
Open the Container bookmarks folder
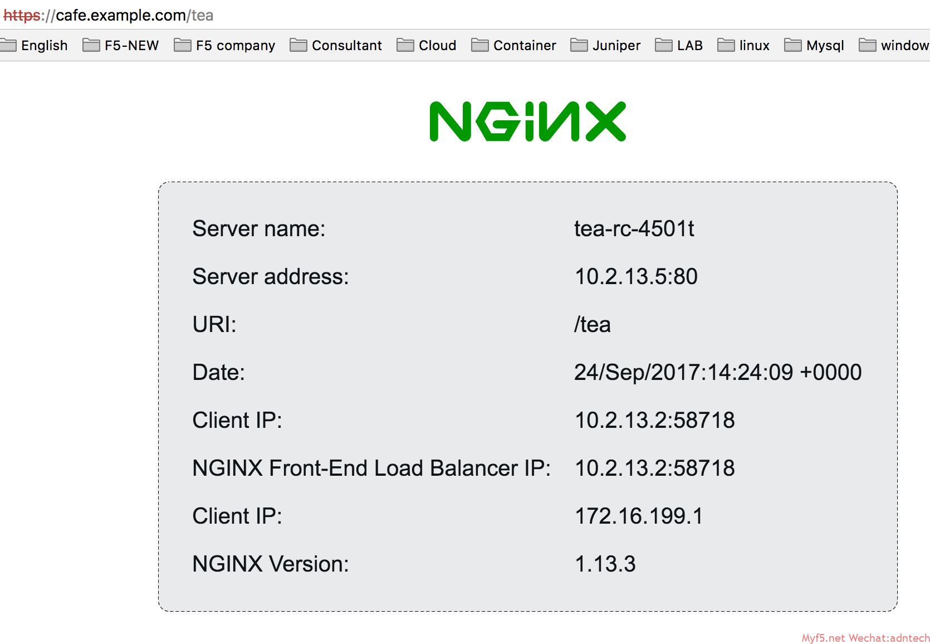(513, 45)
